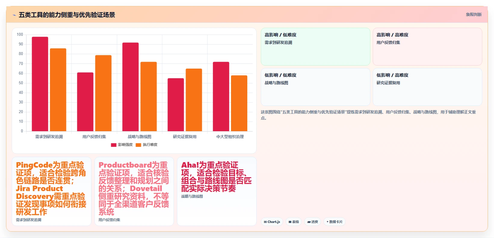Screen dimensions: 494x238
Task: Click 需求到研发追溯 caption under PingCode card
Action: click(29, 220)
